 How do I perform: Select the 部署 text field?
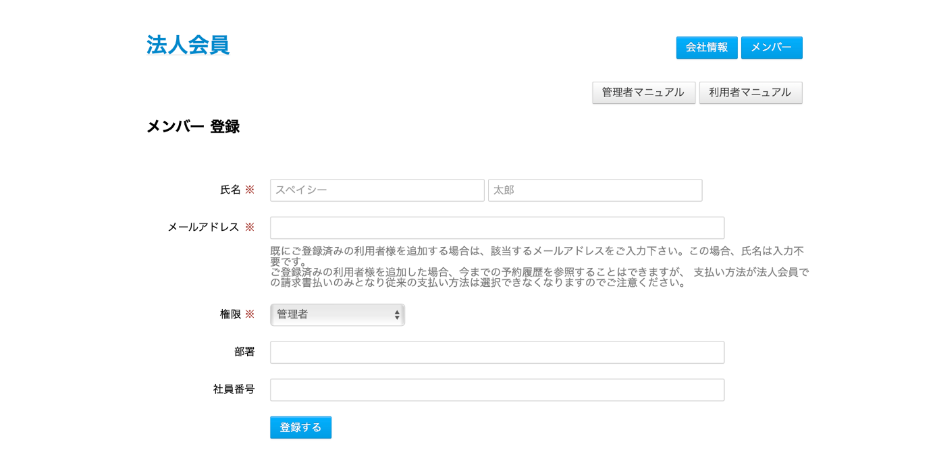[496, 352]
